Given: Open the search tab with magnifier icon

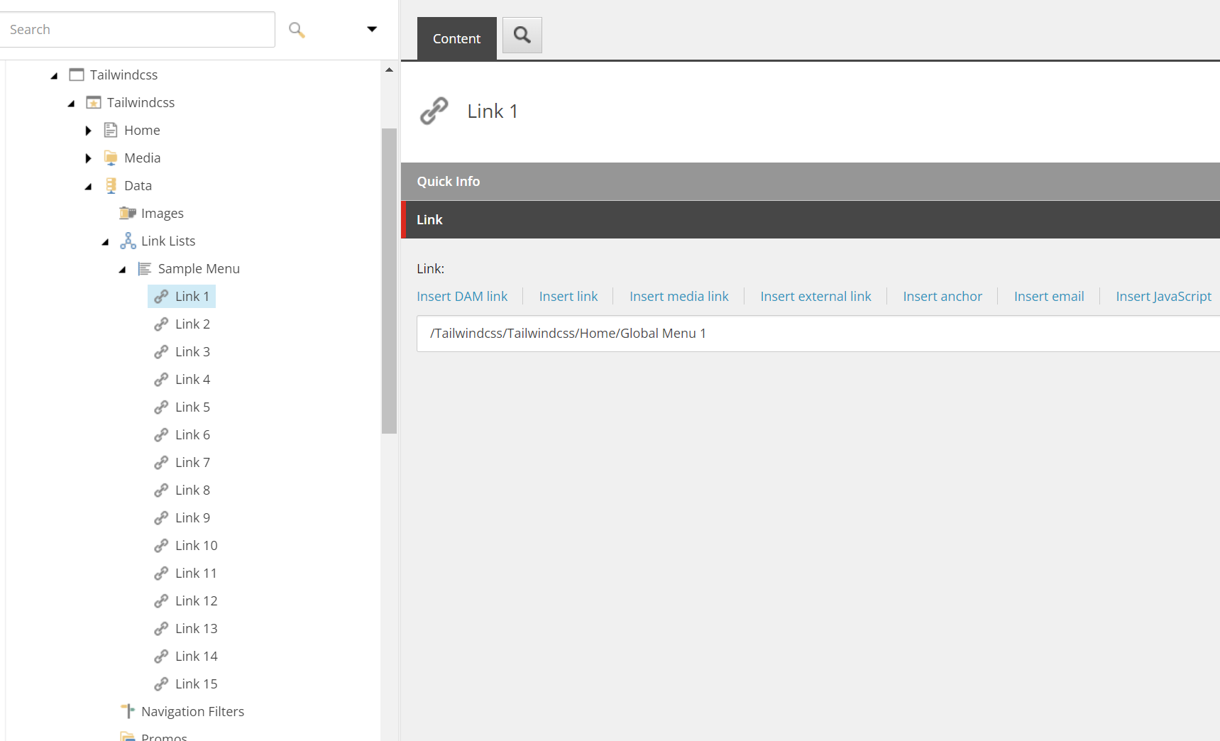Looking at the screenshot, I should [x=522, y=35].
